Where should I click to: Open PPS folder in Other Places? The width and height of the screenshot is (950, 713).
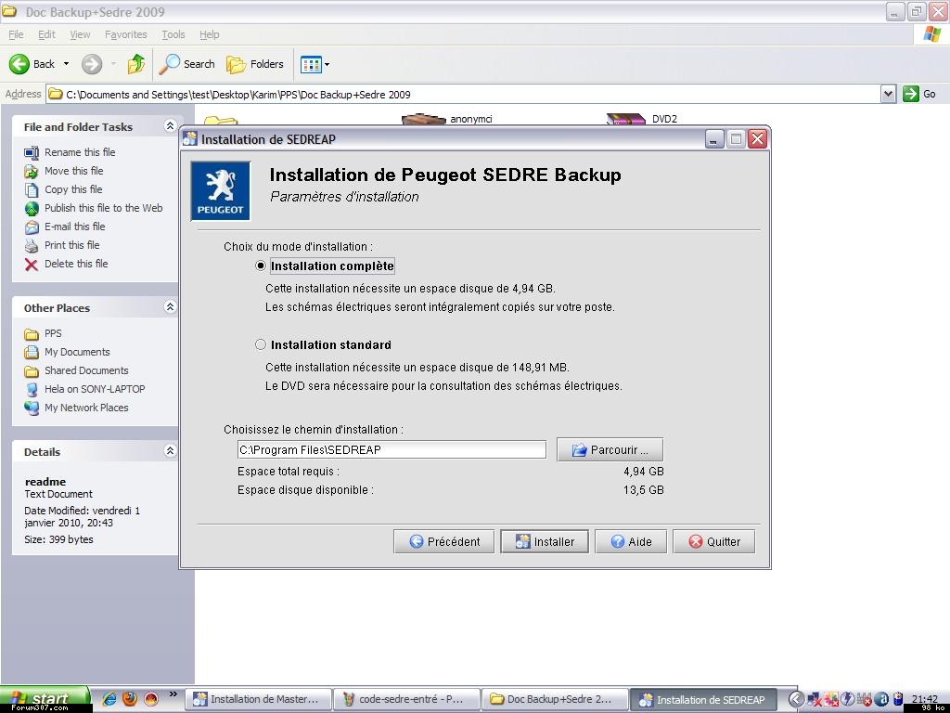click(x=43, y=333)
